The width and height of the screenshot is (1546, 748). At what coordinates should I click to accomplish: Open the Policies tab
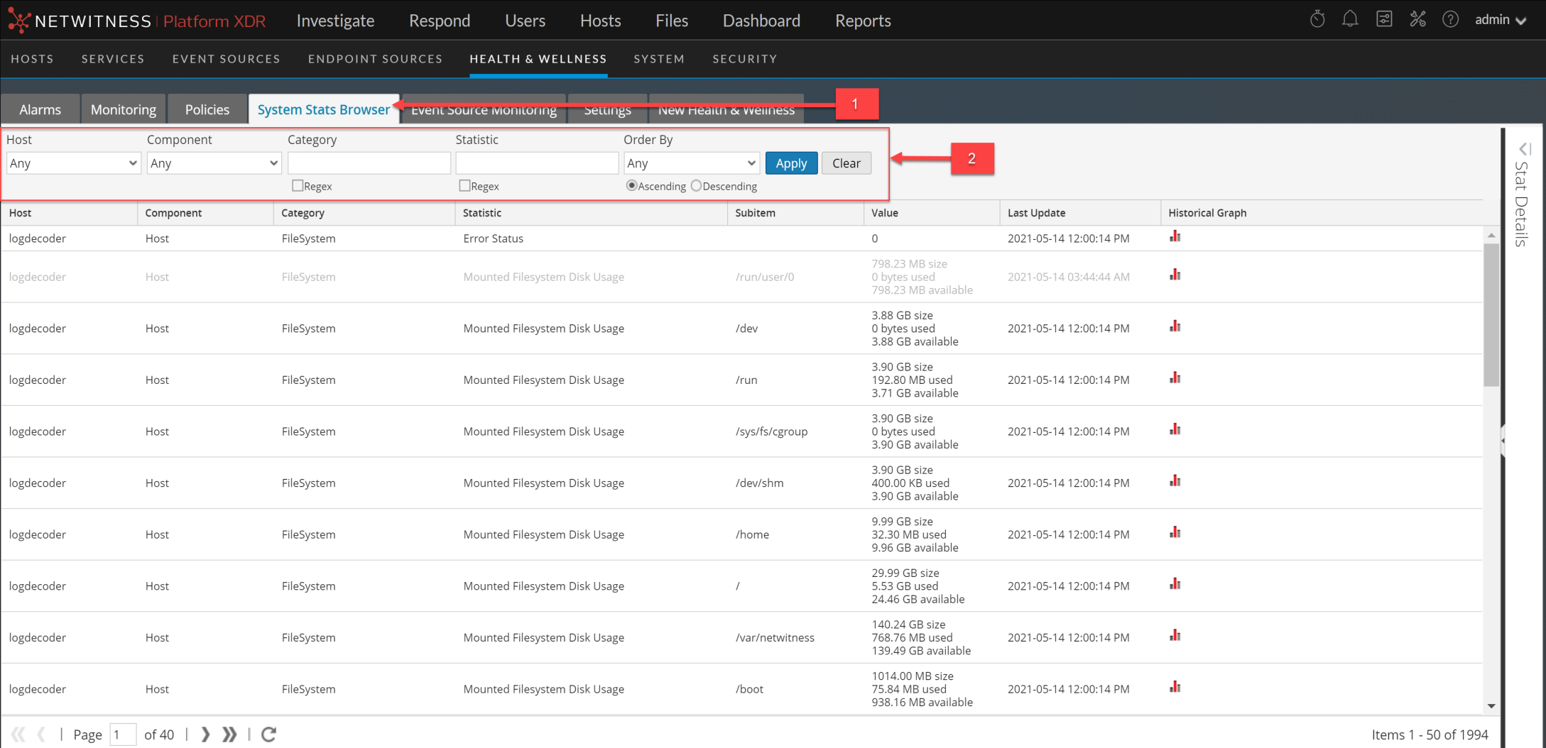tap(207, 109)
